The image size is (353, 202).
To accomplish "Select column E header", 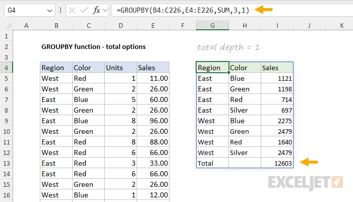I will [x=153, y=25].
